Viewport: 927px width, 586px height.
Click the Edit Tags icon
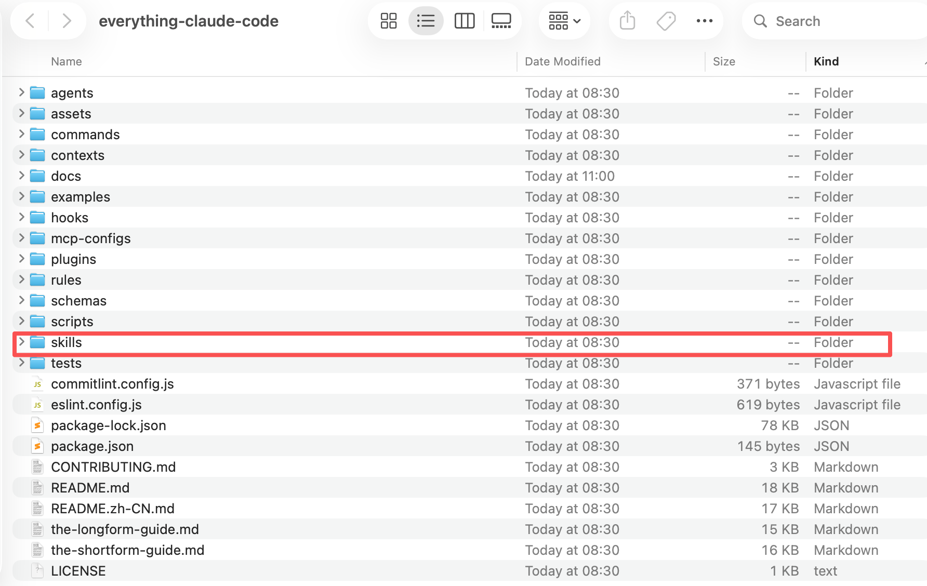(x=666, y=21)
